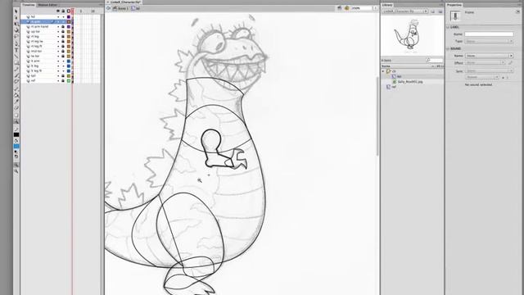This screenshot has height=295, width=524.
Task: Toggle lock on the hd layer
Action: click(63, 16)
